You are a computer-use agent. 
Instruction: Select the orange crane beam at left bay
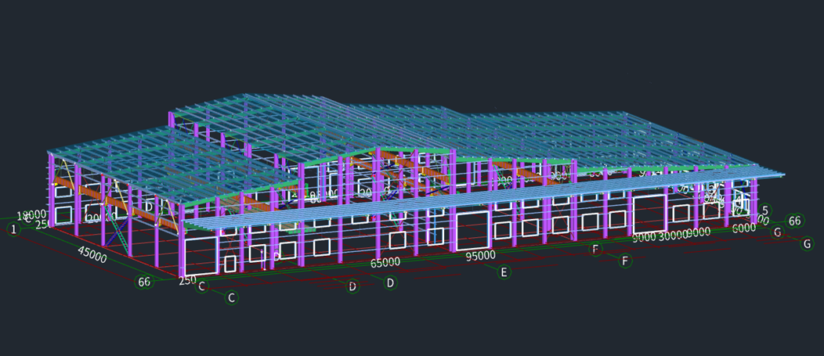pyautogui.click(x=78, y=190)
